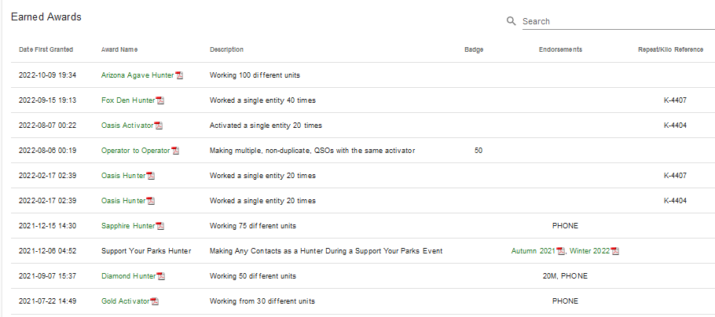
Task: Sort by the Endorsements column header
Action: click(x=560, y=49)
